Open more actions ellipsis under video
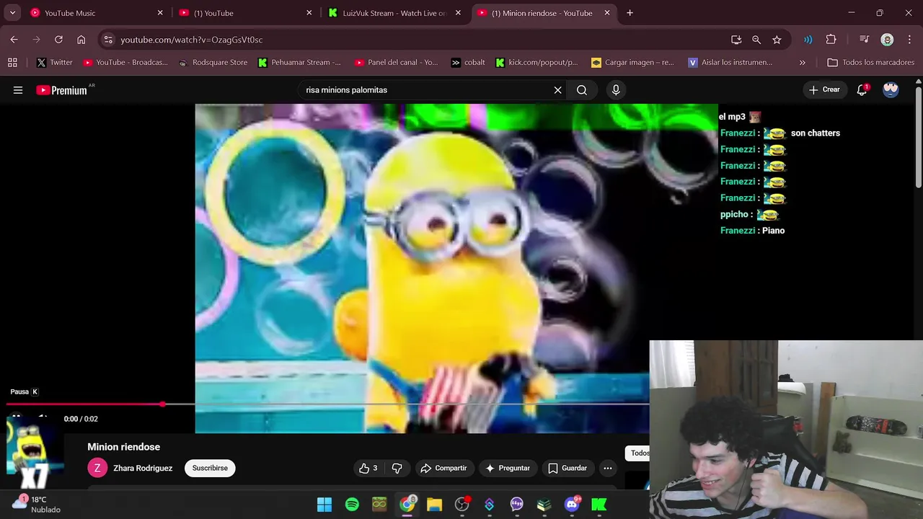Image resolution: width=923 pixels, height=519 pixels. (x=608, y=469)
